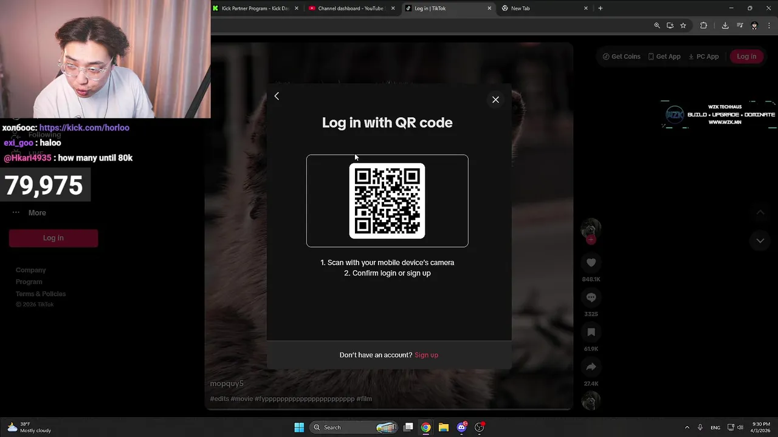The width and height of the screenshot is (778, 437).
Task: Click the red Log in sidebar button
Action: pyautogui.click(x=53, y=238)
